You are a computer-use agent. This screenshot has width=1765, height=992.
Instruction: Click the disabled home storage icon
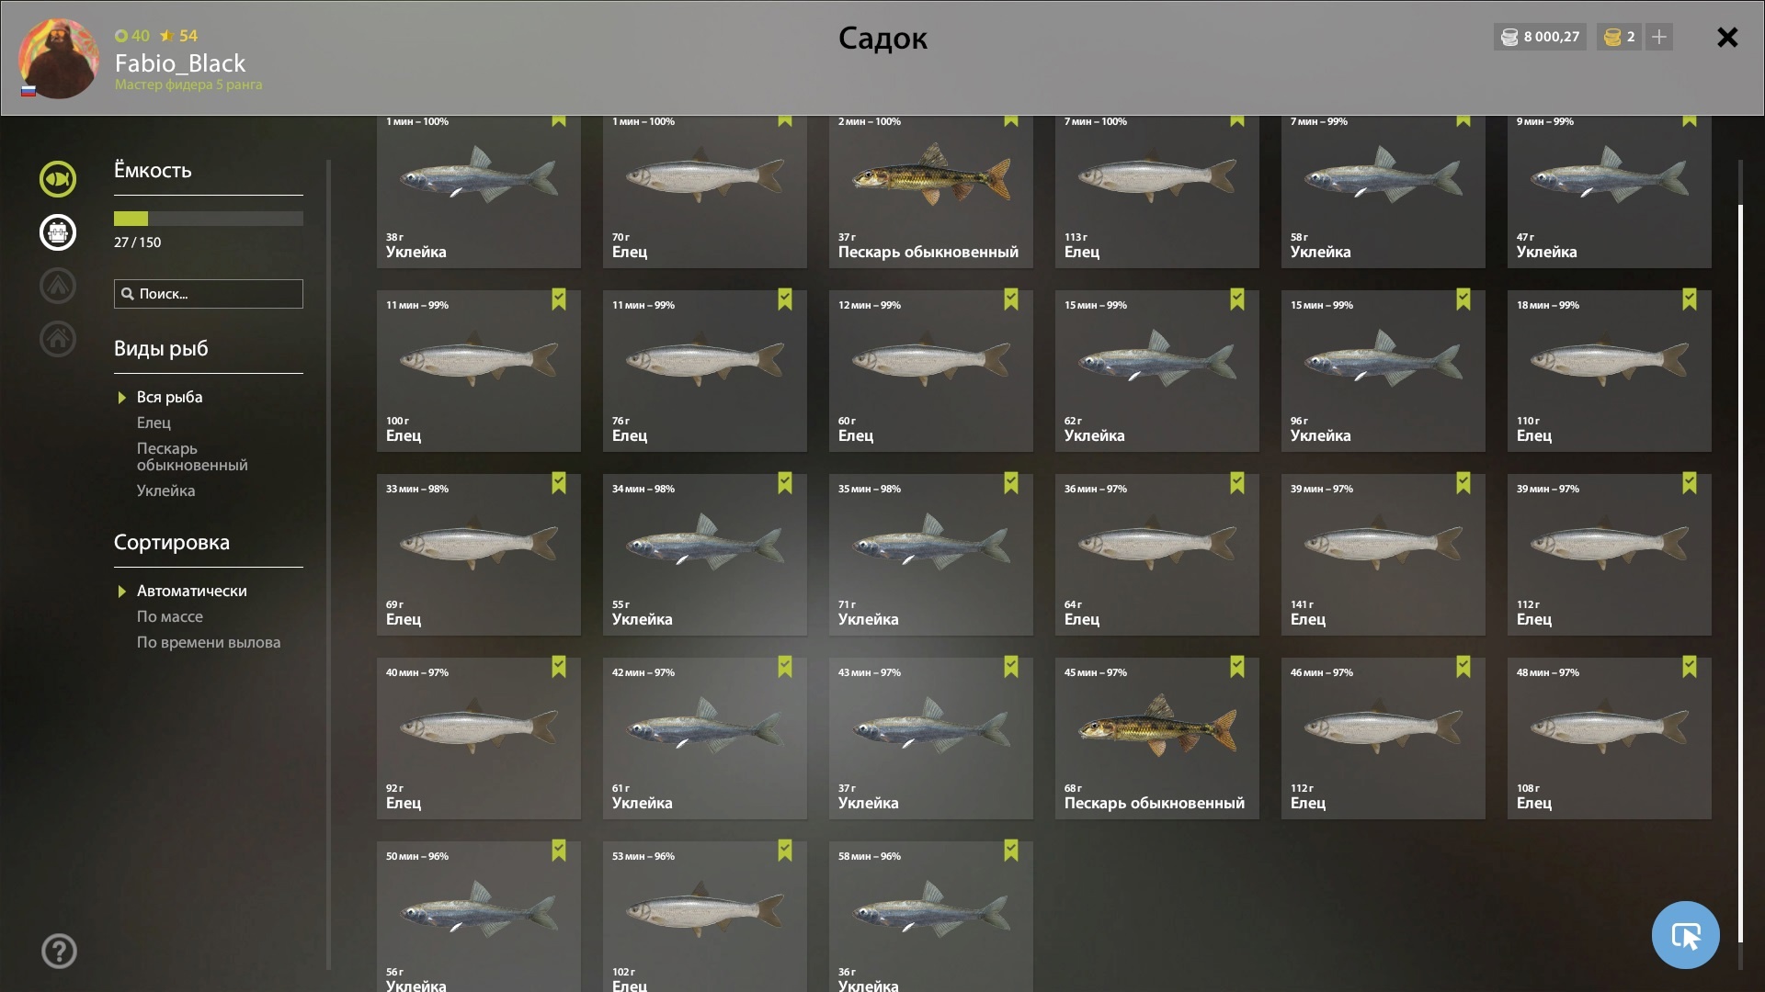[x=57, y=338]
